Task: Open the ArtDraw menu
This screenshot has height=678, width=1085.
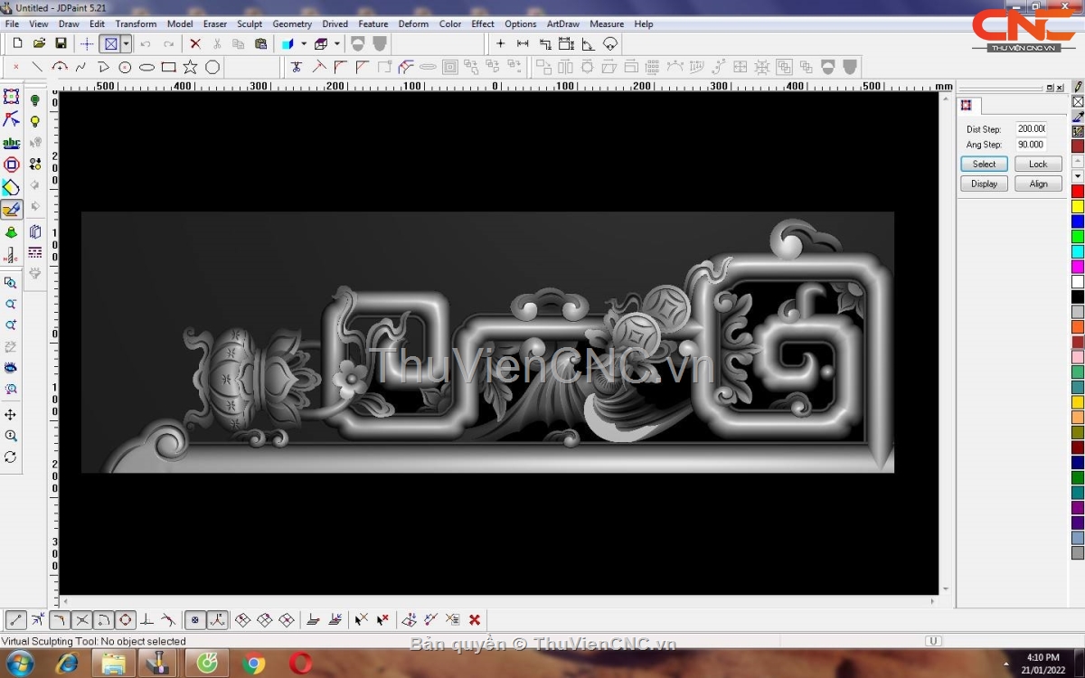Action: pos(563,24)
